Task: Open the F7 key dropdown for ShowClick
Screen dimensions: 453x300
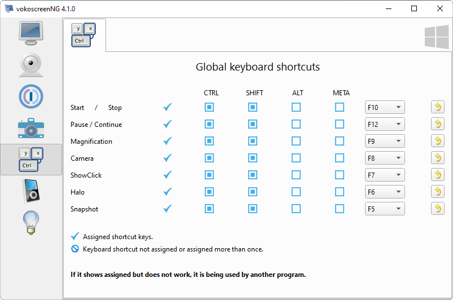Action: tap(385, 175)
